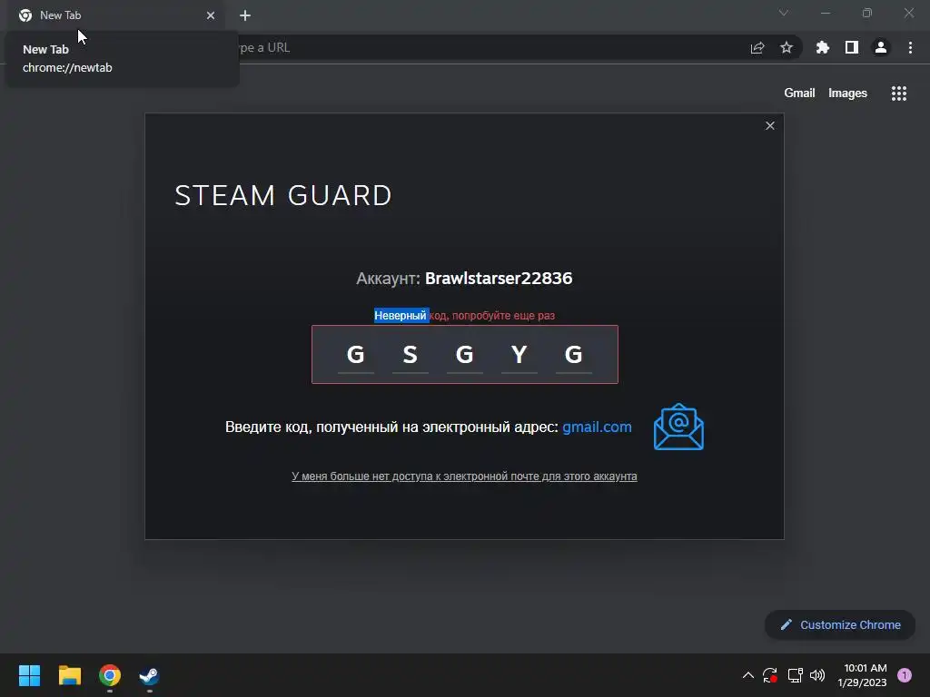This screenshot has height=697, width=930.
Task: Open the Google apps grid
Action: (x=898, y=93)
